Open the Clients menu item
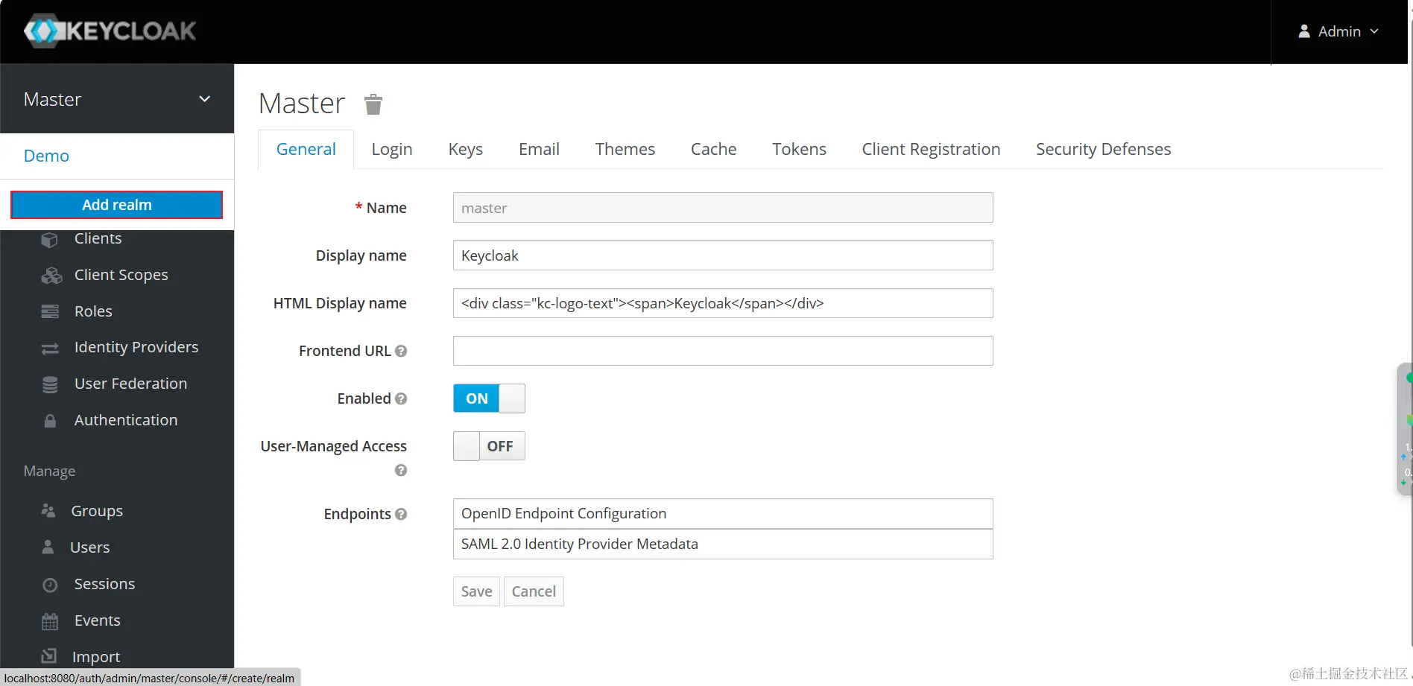The height and width of the screenshot is (686, 1413). click(x=98, y=238)
